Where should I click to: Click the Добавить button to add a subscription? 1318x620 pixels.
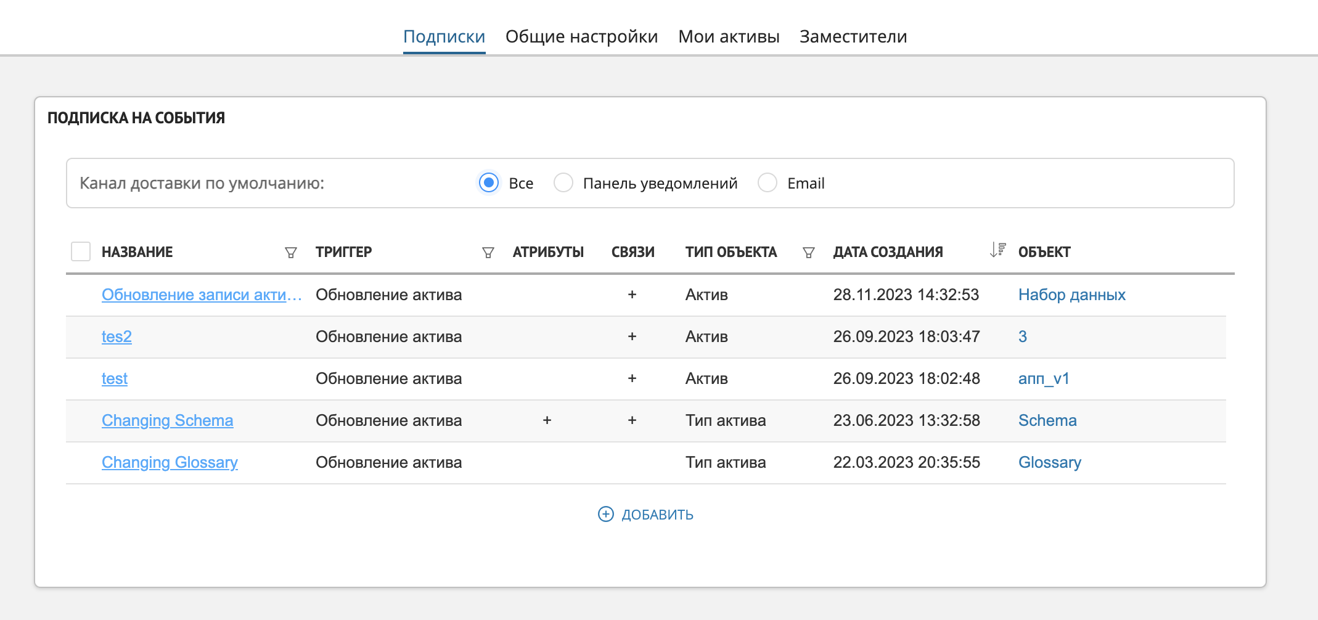tap(645, 514)
